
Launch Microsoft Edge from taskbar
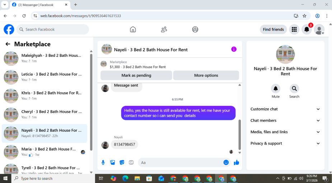point(125,178)
